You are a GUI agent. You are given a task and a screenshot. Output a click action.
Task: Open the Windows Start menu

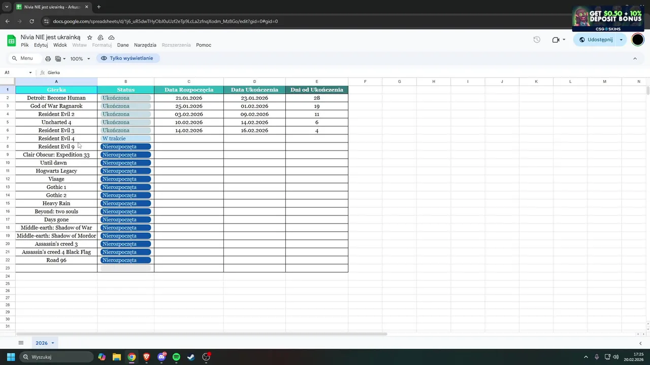click(x=11, y=357)
